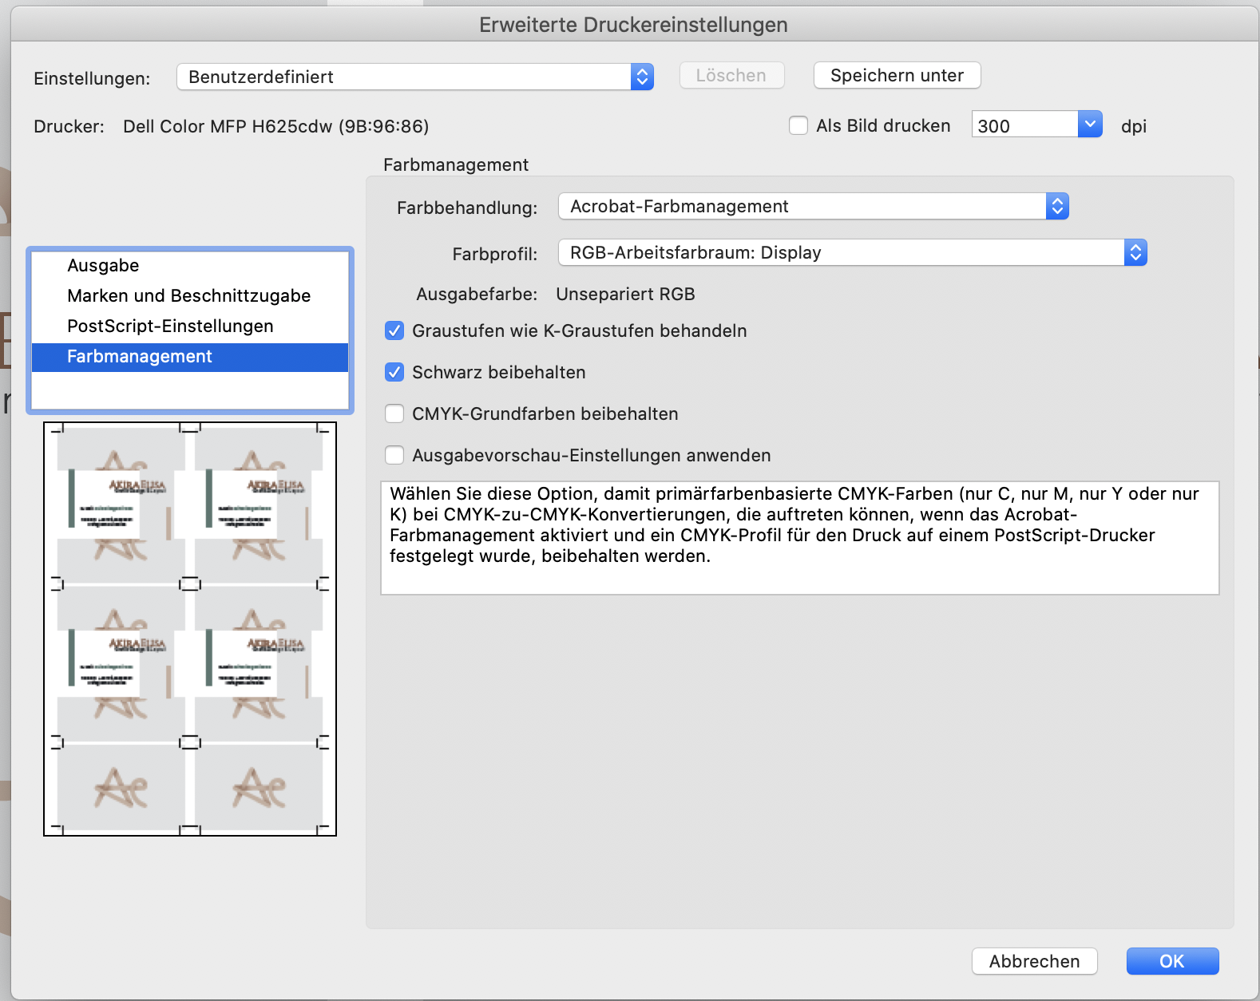Uncheck Graustufen wie K-Graustufen behandeln
This screenshot has height=1001, width=1260.
(x=394, y=330)
